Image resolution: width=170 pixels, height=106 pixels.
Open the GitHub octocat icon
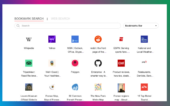[98, 63]
